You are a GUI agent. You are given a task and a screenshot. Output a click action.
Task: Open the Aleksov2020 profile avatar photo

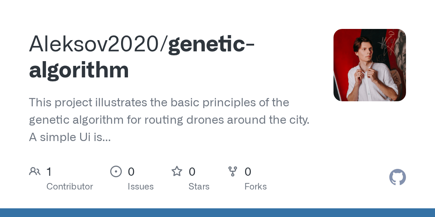[x=369, y=65]
